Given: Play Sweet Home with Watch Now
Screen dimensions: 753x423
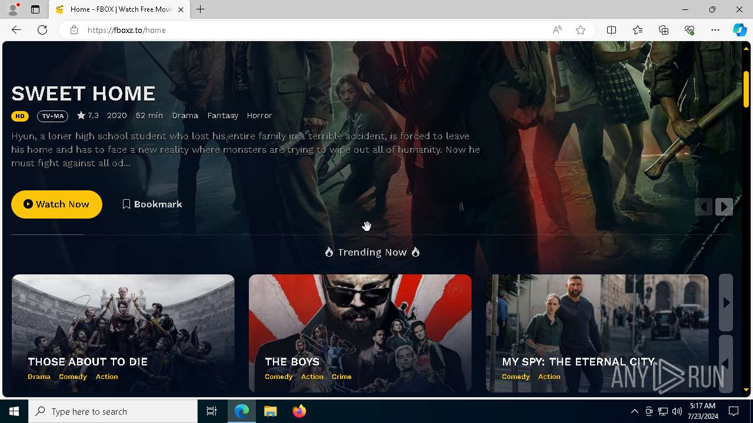Looking at the screenshot, I should [56, 204].
